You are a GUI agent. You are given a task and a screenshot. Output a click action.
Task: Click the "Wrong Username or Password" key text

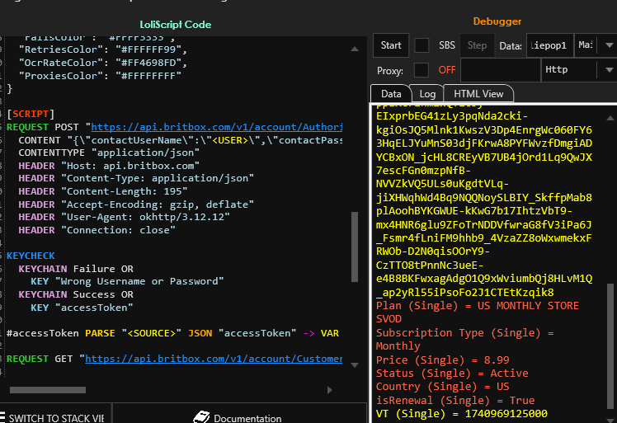pos(139,281)
